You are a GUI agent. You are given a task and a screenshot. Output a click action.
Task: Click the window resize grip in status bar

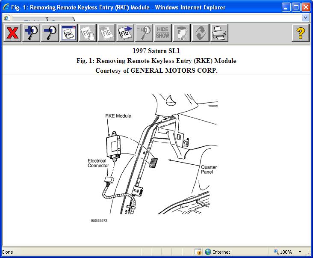click(309, 252)
